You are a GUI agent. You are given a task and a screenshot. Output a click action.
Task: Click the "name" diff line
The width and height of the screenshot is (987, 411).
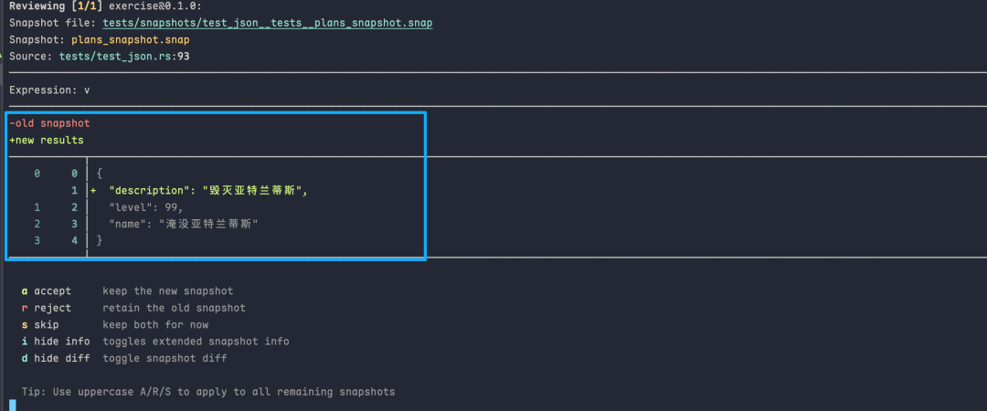click(x=183, y=224)
